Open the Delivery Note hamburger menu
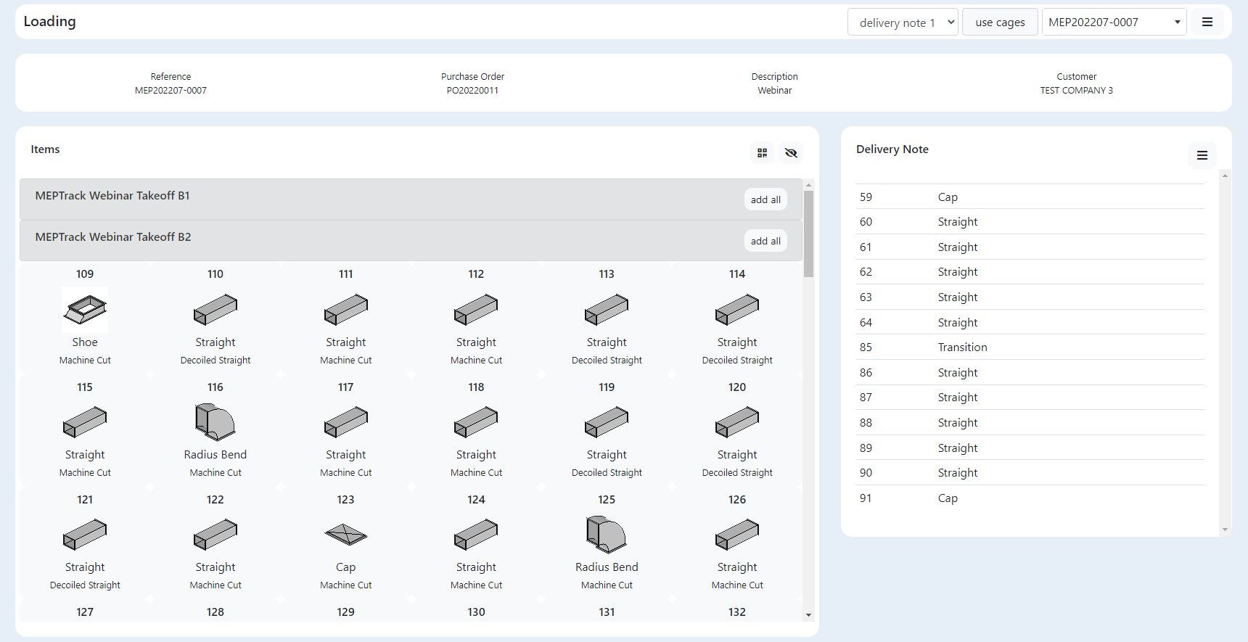The image size is (1248, 642). pos(1202,155)
